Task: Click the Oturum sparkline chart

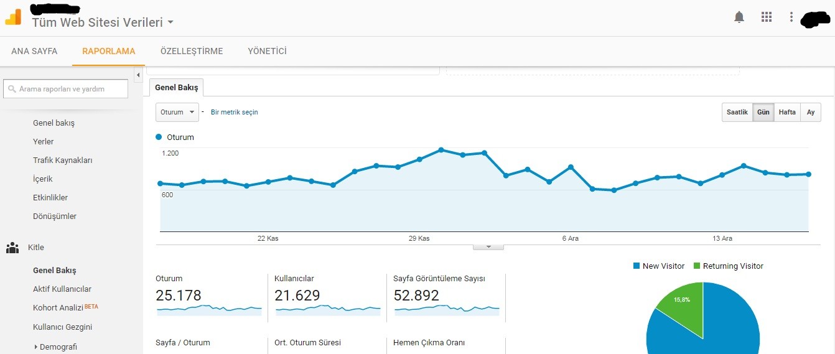Action: (209, 309)
